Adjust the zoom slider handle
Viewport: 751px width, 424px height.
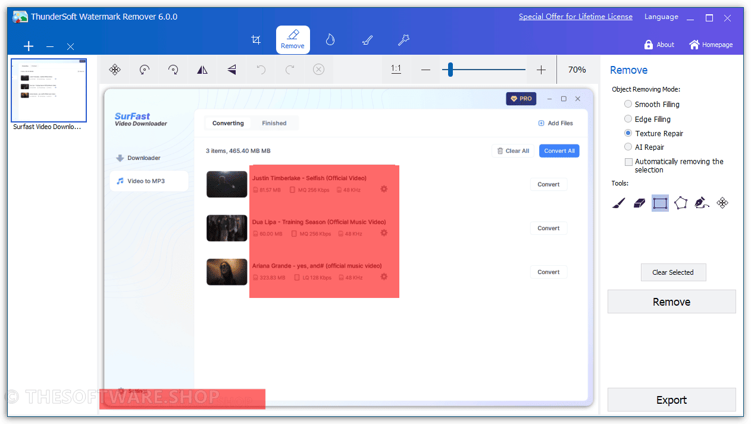point(450,70)
